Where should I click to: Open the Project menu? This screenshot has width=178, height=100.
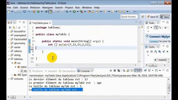coord(69,7)
